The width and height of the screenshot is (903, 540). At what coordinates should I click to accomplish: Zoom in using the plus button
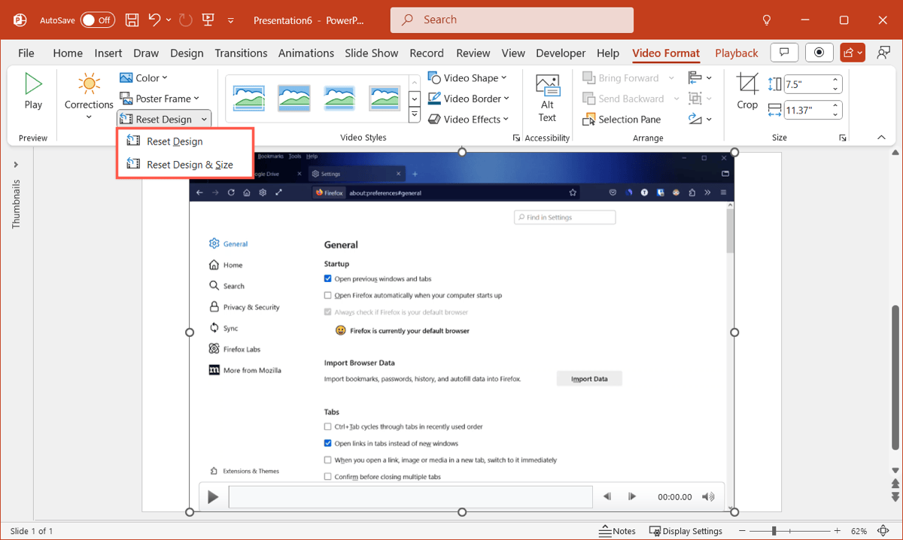(x=837, y=531)
